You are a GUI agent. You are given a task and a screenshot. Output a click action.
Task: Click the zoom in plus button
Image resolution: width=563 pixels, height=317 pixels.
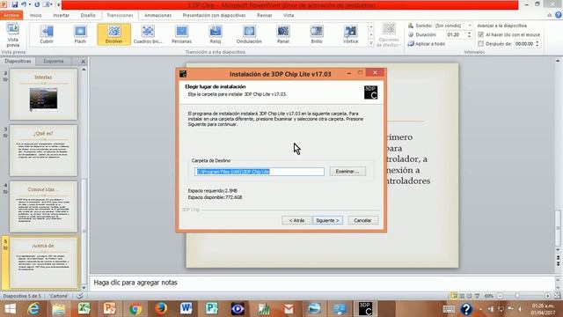[547, 296]
